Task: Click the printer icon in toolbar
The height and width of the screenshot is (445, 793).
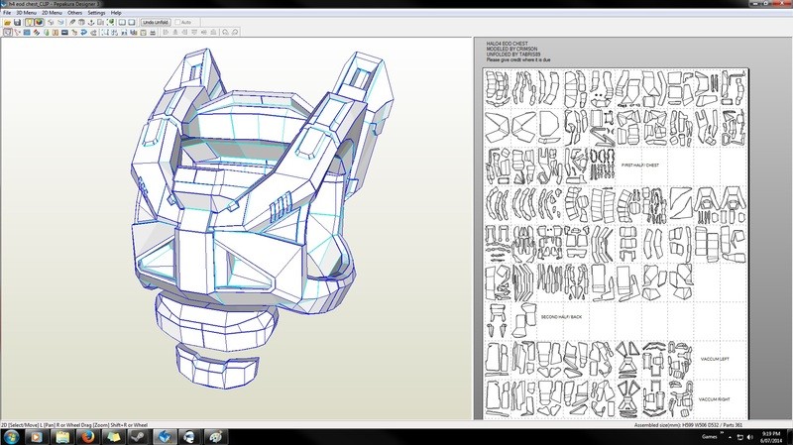Action: coord(153,32)
